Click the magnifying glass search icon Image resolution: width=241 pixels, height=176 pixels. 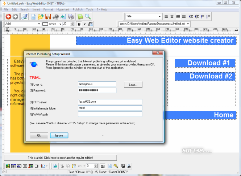tap(88, 17)
